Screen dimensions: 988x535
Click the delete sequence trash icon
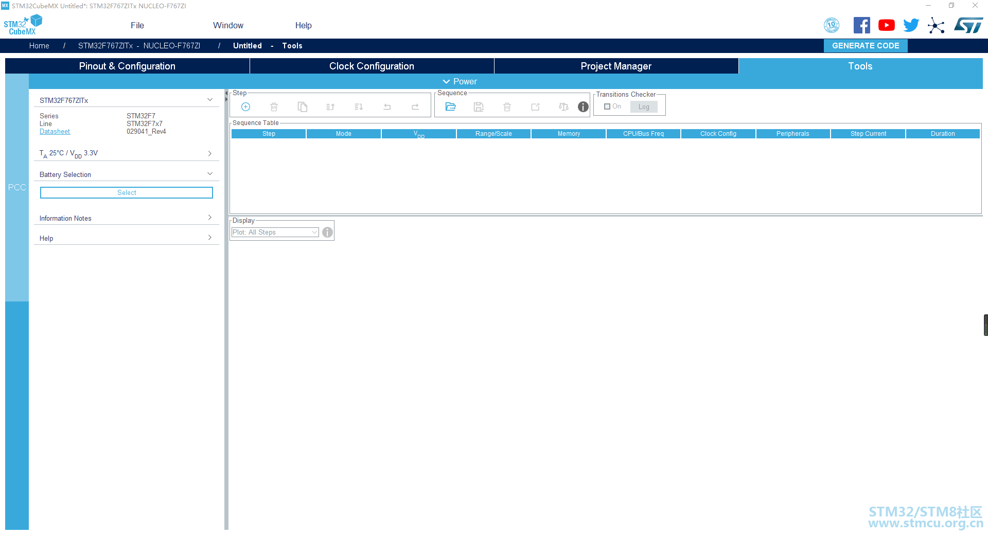click(x=507, y=107)
